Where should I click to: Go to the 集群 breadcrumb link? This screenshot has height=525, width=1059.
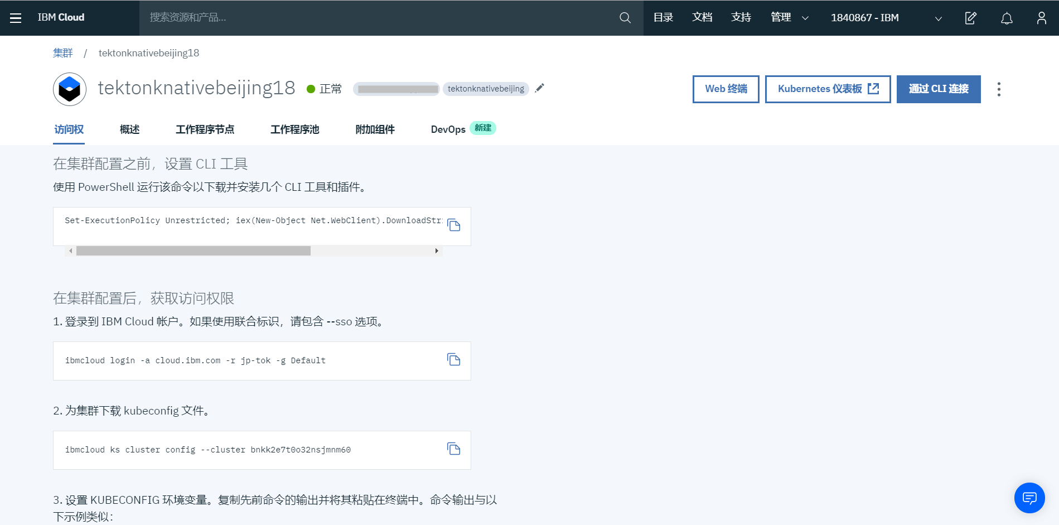[62, 53]
